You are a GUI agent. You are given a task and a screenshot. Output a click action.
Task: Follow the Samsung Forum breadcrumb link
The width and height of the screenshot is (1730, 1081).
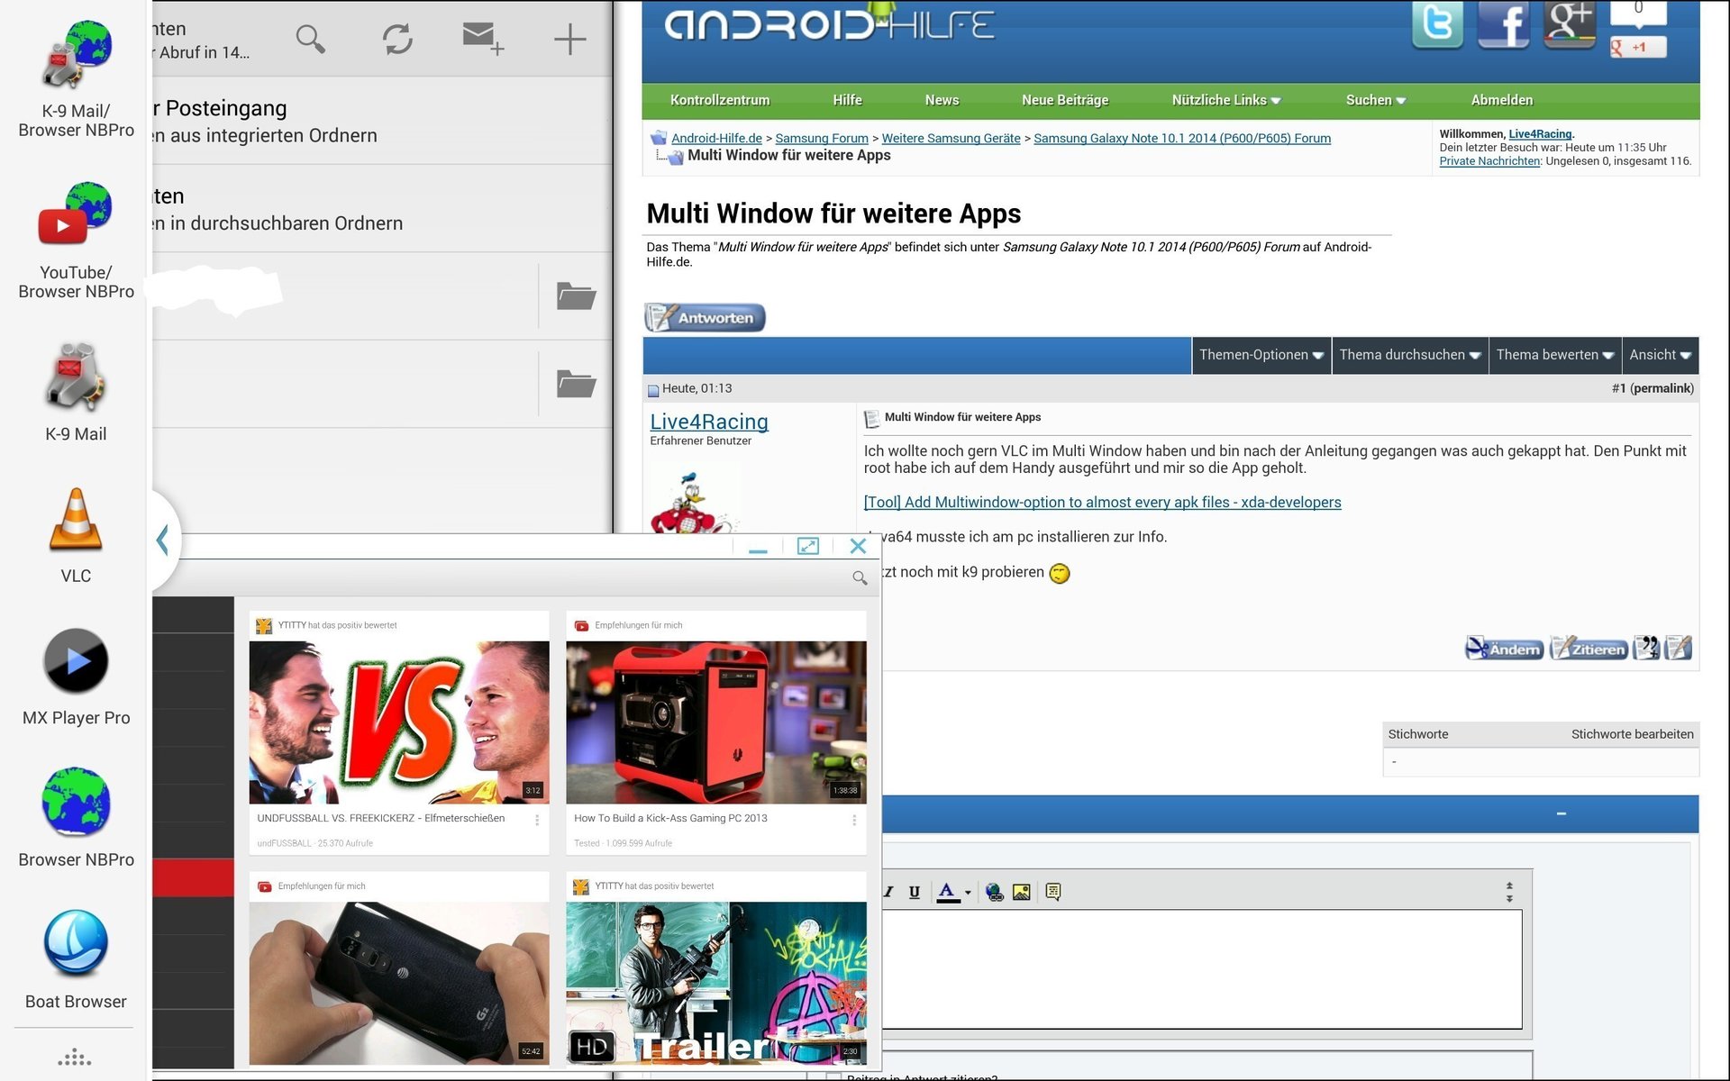(822, 138)
